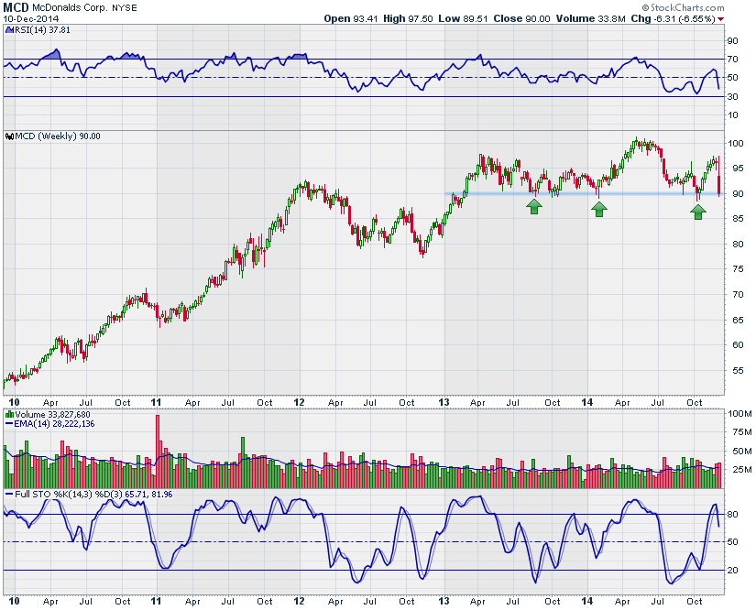Click the Open 93.41 value

(351, 19)
